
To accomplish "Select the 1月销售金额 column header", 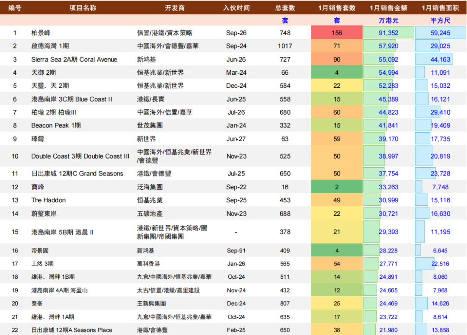I will 388,8.
